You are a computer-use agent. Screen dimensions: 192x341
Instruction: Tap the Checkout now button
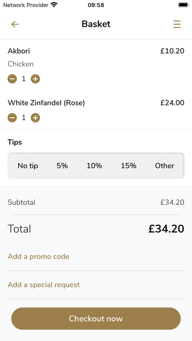(x=96, y=318)
